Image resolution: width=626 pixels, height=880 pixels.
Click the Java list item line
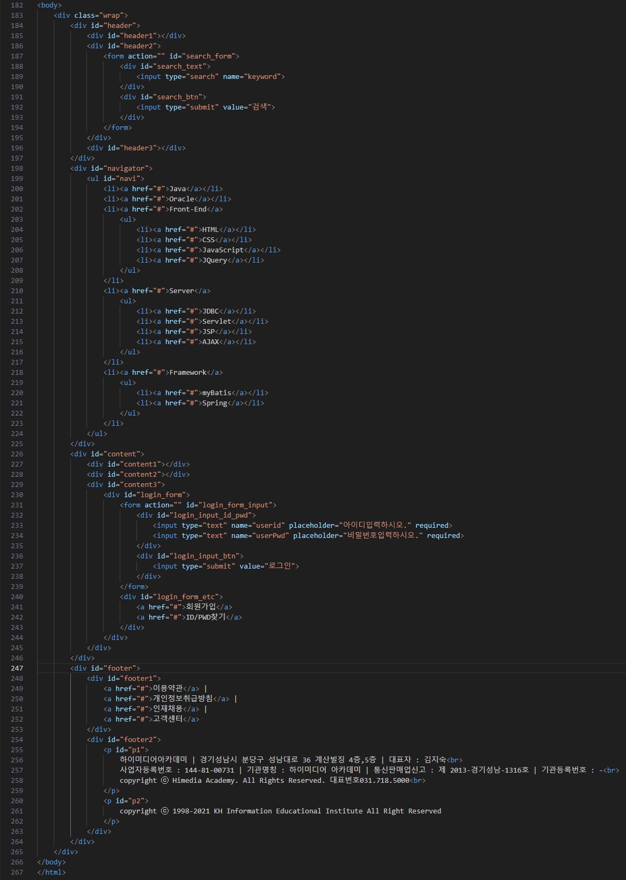click(x=163, y=189)
